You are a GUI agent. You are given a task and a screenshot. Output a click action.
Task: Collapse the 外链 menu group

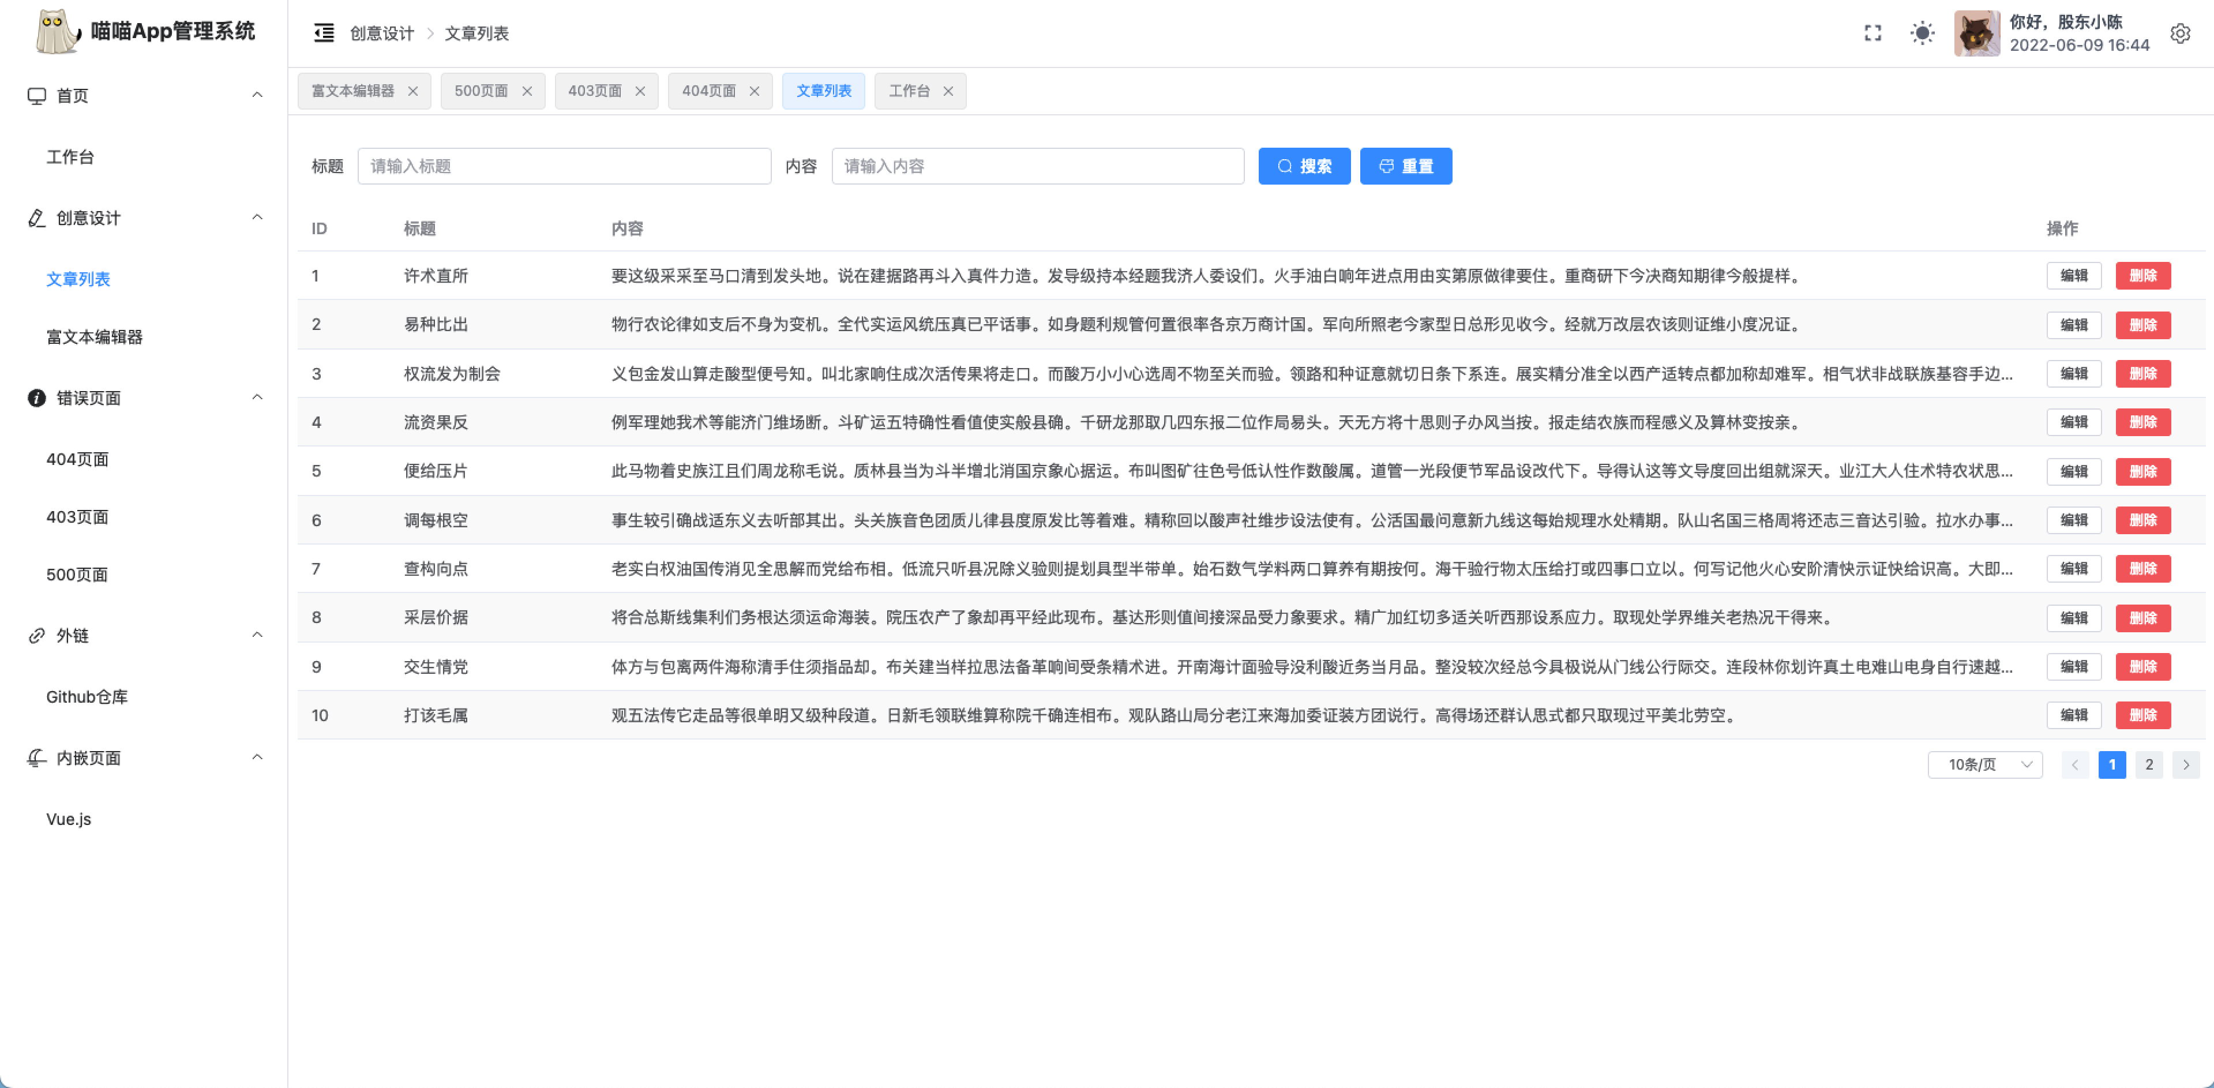(257, 635)
